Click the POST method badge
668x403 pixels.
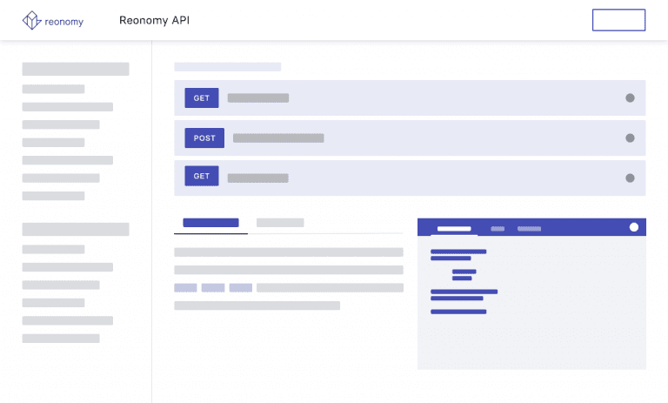coord(204,138)
